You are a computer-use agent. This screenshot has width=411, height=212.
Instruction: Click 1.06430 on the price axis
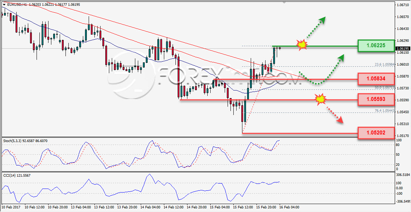click(403, 29)
